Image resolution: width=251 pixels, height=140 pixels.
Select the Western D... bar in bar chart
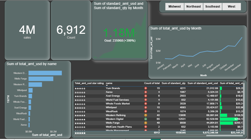(45, 73)
